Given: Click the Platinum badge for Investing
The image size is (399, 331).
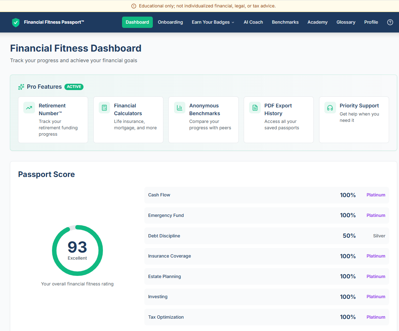Looking at the screenshot, I should (x=376, y=296).
